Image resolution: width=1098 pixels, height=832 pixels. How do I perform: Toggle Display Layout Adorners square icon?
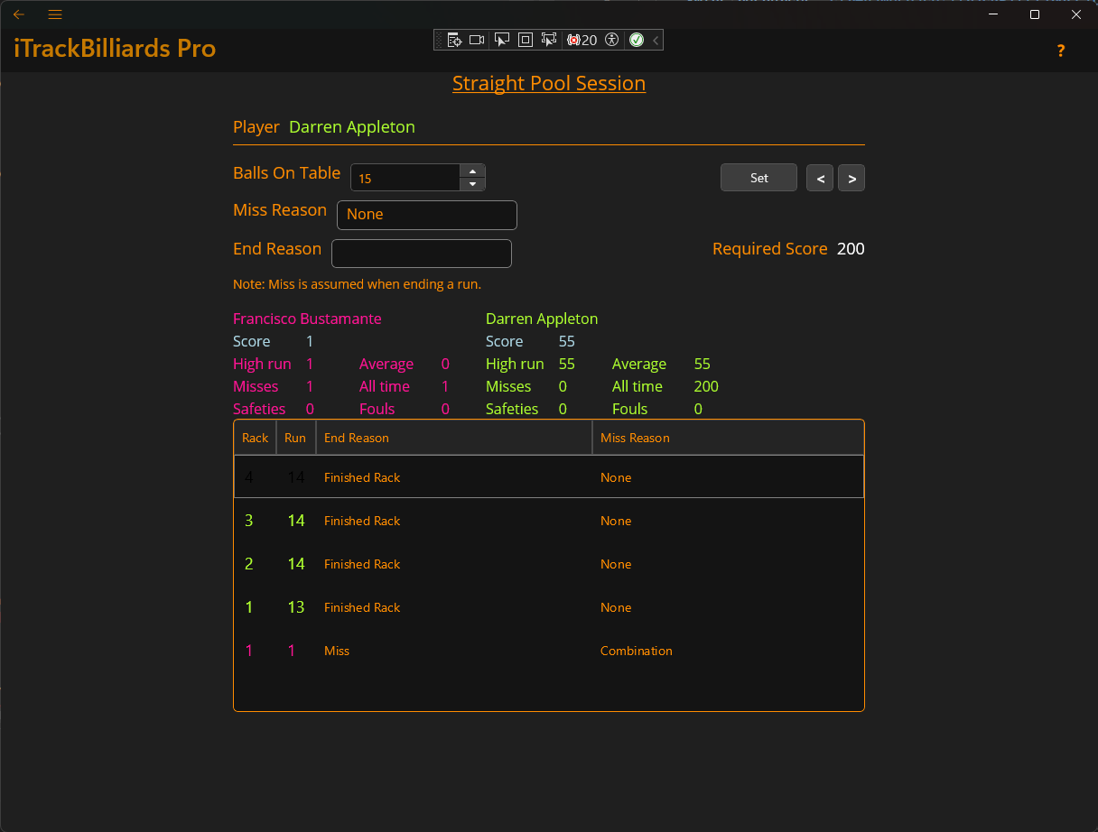525,40
